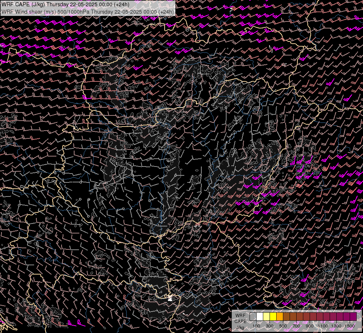Click the 1100 legend value
The width and height of the screenshot is (363, 333).
click(x=323, y=326)
